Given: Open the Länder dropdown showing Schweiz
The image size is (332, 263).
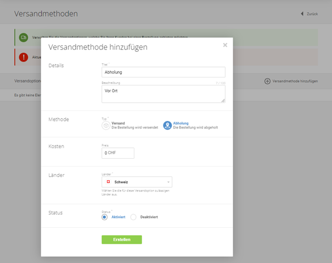Looking at the screenshot, I should pos(137,182).
